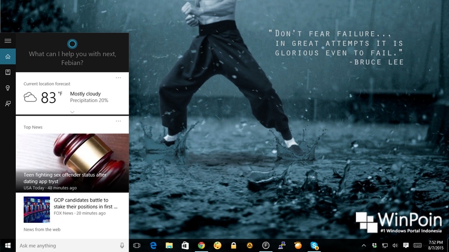Open the Cortana Feedback icon

coord(8,103)
